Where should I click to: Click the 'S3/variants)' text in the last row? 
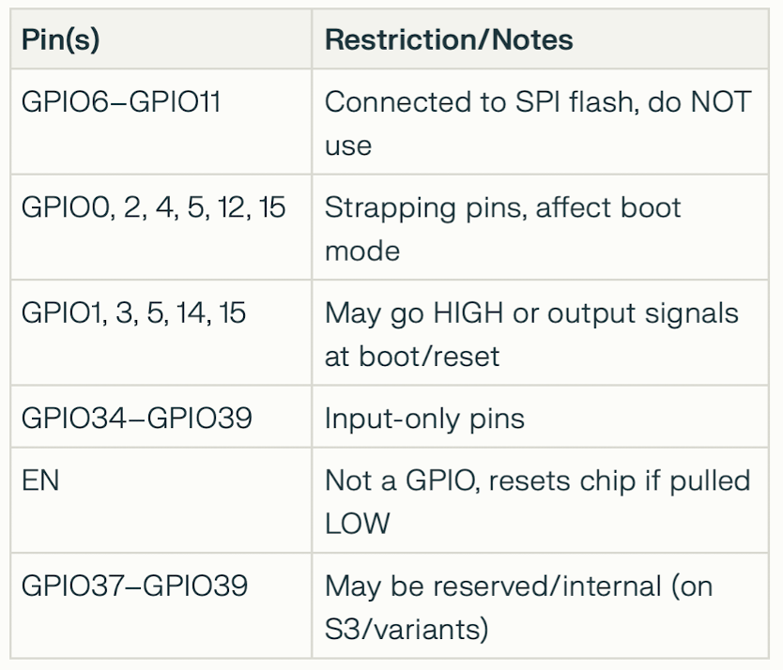coord(407,630)
